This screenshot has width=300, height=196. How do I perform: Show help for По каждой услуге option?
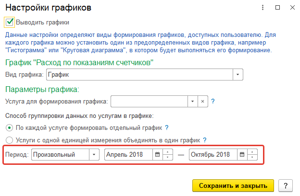click(x=167, y=127)
